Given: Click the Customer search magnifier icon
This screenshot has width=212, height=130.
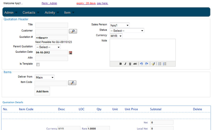Looking at the screenshot, I should (73, 31).
